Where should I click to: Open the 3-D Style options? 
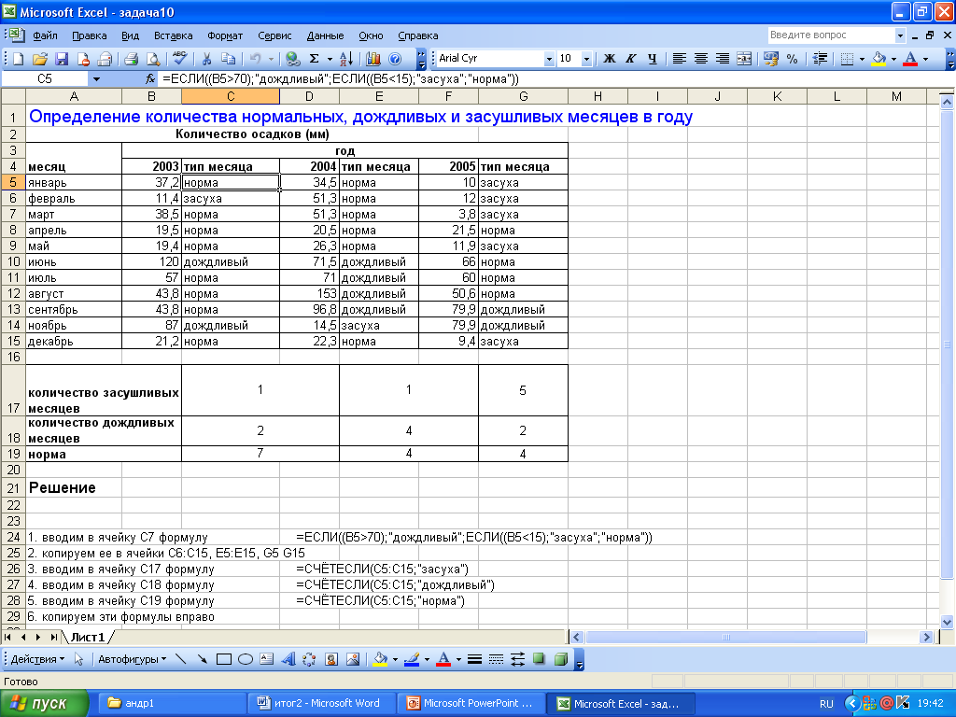561,659
